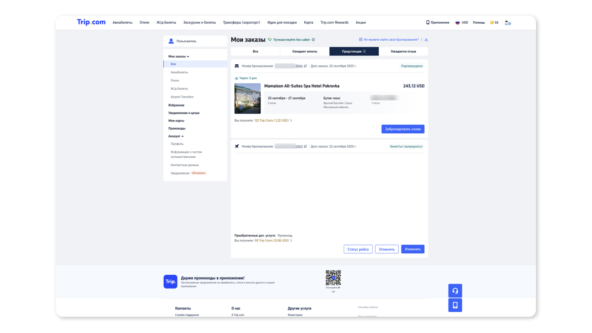592x333 pixels.
Task: Select Airport Transfers in sidebar
Action: pyautogui.click(x=182, y=97)
